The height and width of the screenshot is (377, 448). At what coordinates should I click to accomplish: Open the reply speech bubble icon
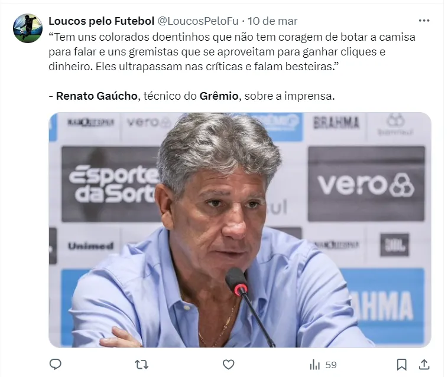tap(55, 364)
